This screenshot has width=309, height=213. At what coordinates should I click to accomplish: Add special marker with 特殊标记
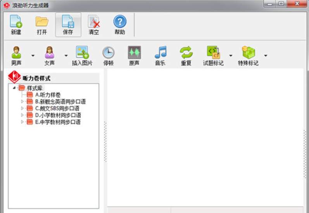(248, 56)
